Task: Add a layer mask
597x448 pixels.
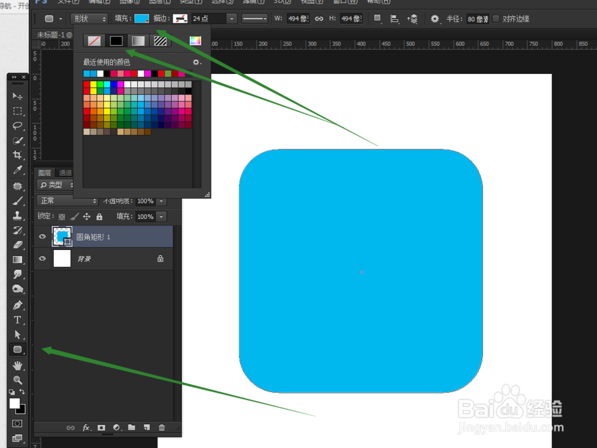Action: (101, 428)
